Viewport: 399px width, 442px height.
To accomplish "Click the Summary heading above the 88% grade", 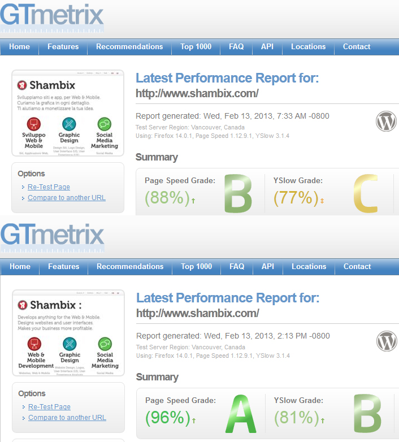I will [157, 157].
